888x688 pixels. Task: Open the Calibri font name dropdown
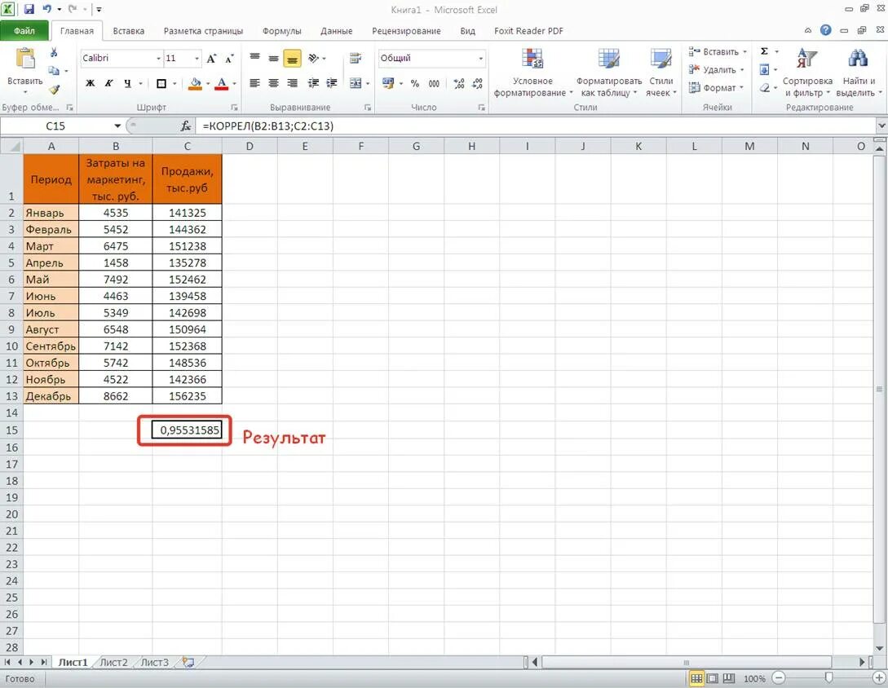[158, 59]
